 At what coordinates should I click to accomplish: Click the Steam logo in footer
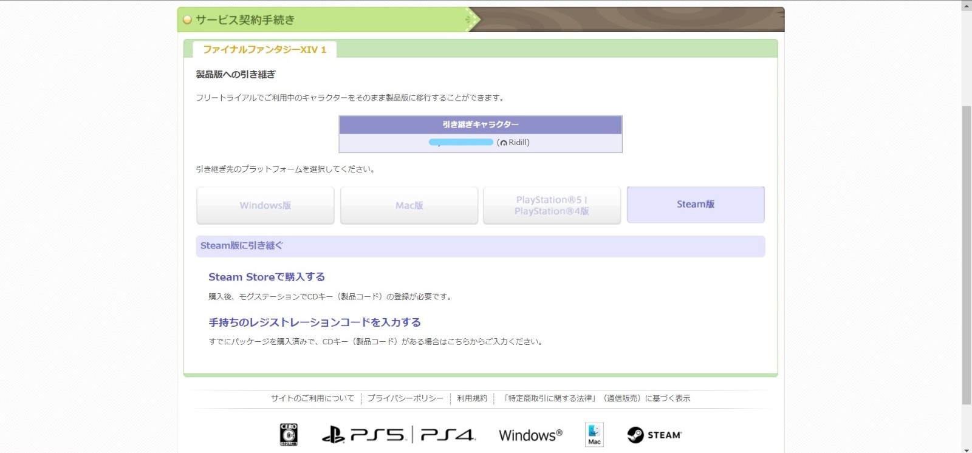coord(654,435)
